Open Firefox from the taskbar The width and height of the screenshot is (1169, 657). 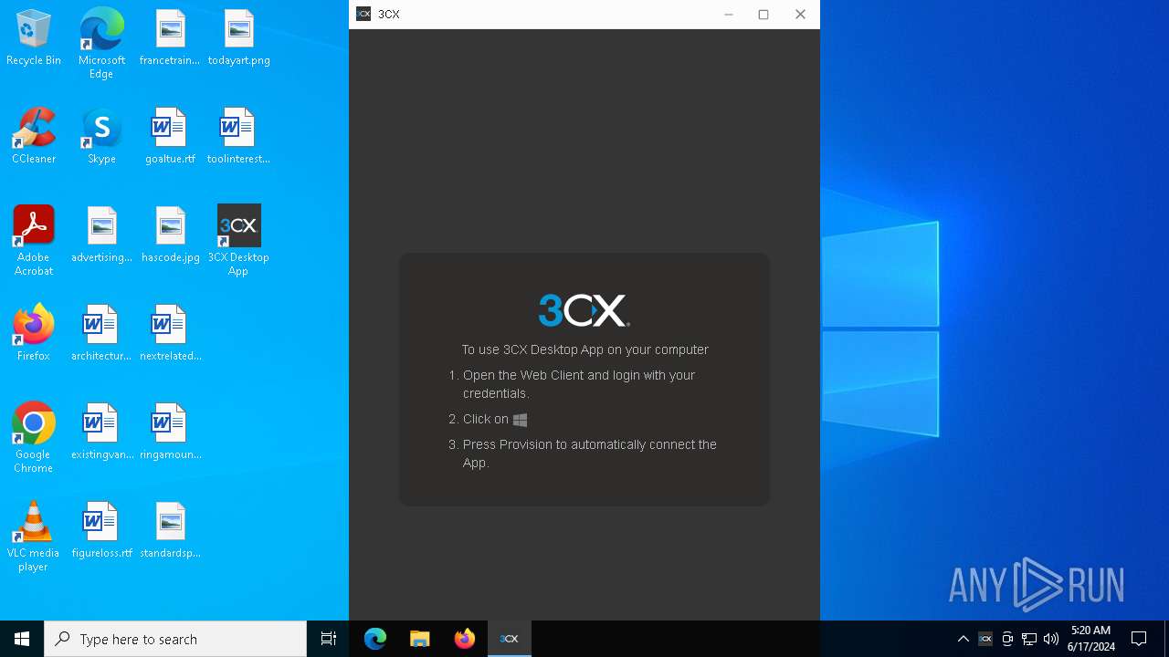(465, 639)
